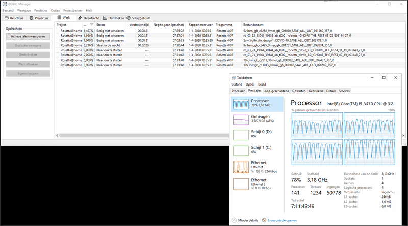Switch to the Projecten tab

tap(39, 18)
